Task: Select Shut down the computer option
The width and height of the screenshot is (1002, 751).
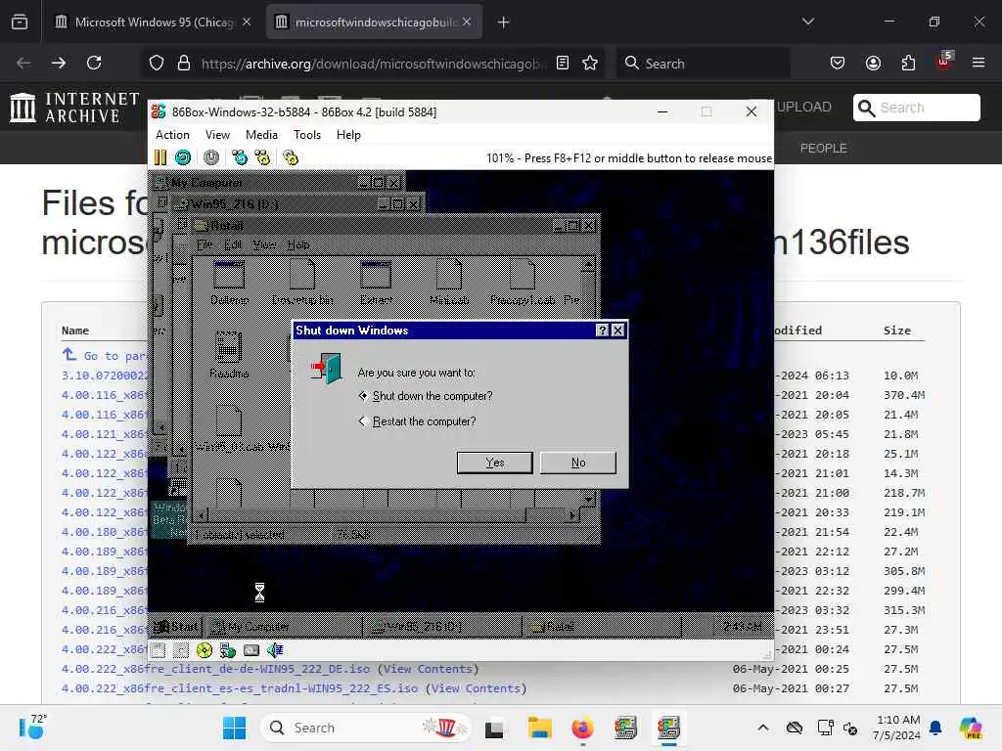Action: pyautogui.click(x=427, y=396)
